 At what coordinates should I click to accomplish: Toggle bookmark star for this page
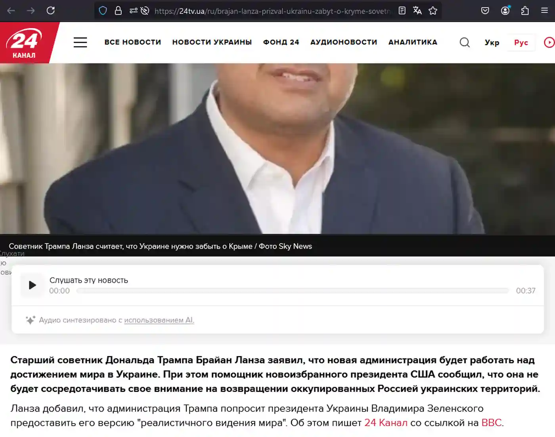click(433, 11)
